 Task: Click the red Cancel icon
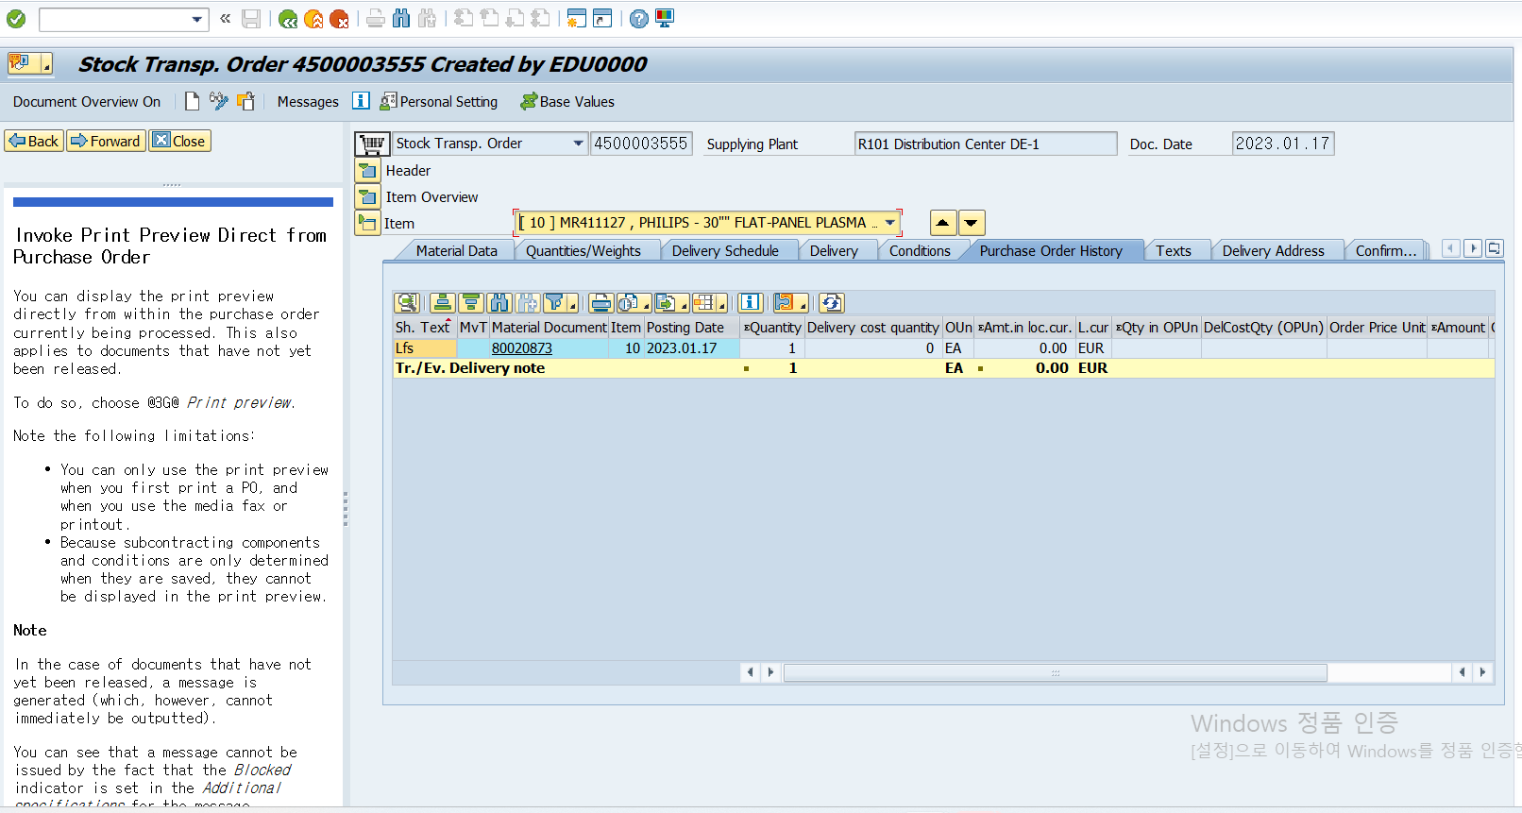point(339,19)
